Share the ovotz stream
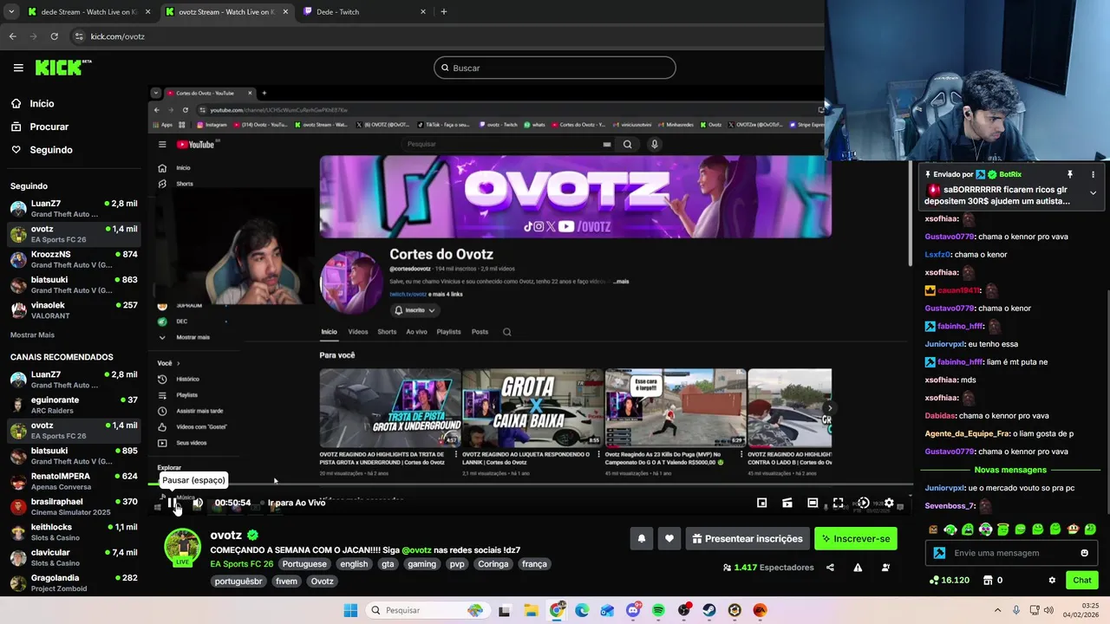Viewport: 1110px width, 624px height. pos(830,568)
